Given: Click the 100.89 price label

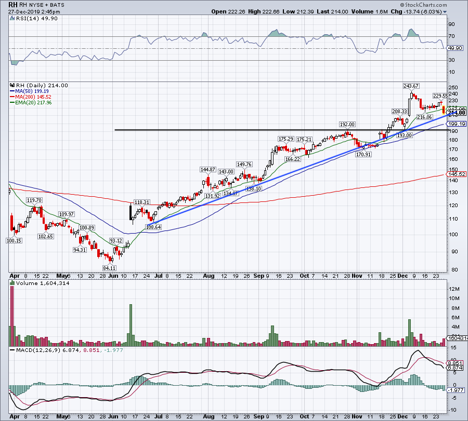Looking at the screenshot, I should click(87, 228).
